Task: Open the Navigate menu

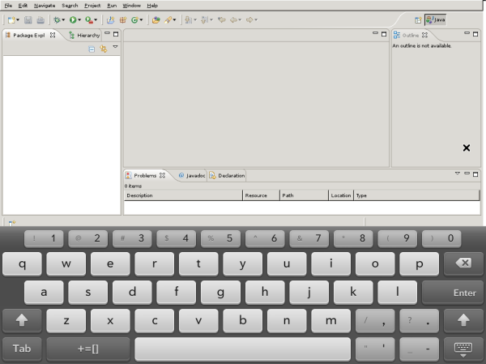Action: click(45, 6)
